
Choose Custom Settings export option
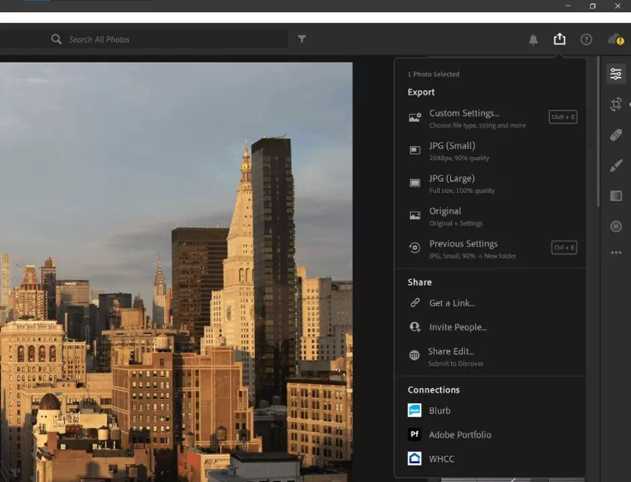click(x=491, y=118)
